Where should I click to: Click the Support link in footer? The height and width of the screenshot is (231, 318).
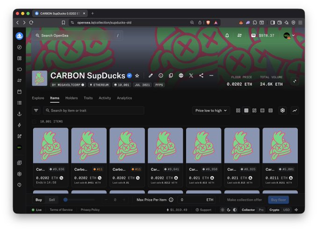tap(203, 209)
